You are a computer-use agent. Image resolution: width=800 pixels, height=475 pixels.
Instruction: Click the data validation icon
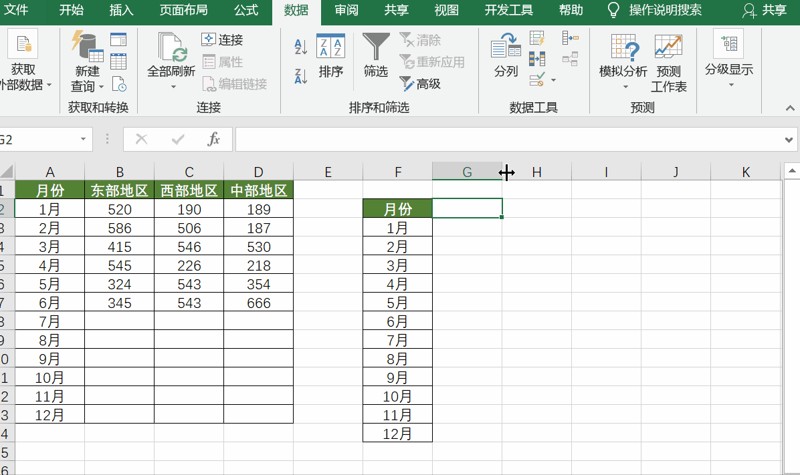pos(537,80)
